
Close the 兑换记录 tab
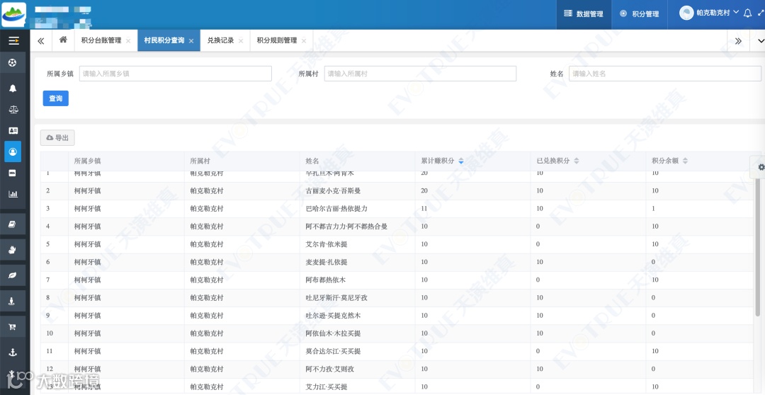tap(241, 41)
